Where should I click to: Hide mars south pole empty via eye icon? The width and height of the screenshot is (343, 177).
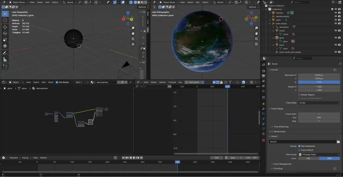336,52
